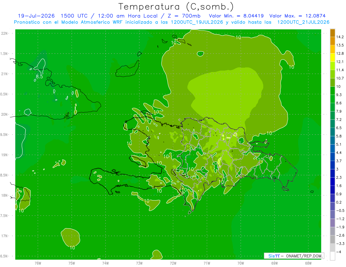
Task: Click the 'Temperatura (C,somb.)' map title
Action: [176, 7]
